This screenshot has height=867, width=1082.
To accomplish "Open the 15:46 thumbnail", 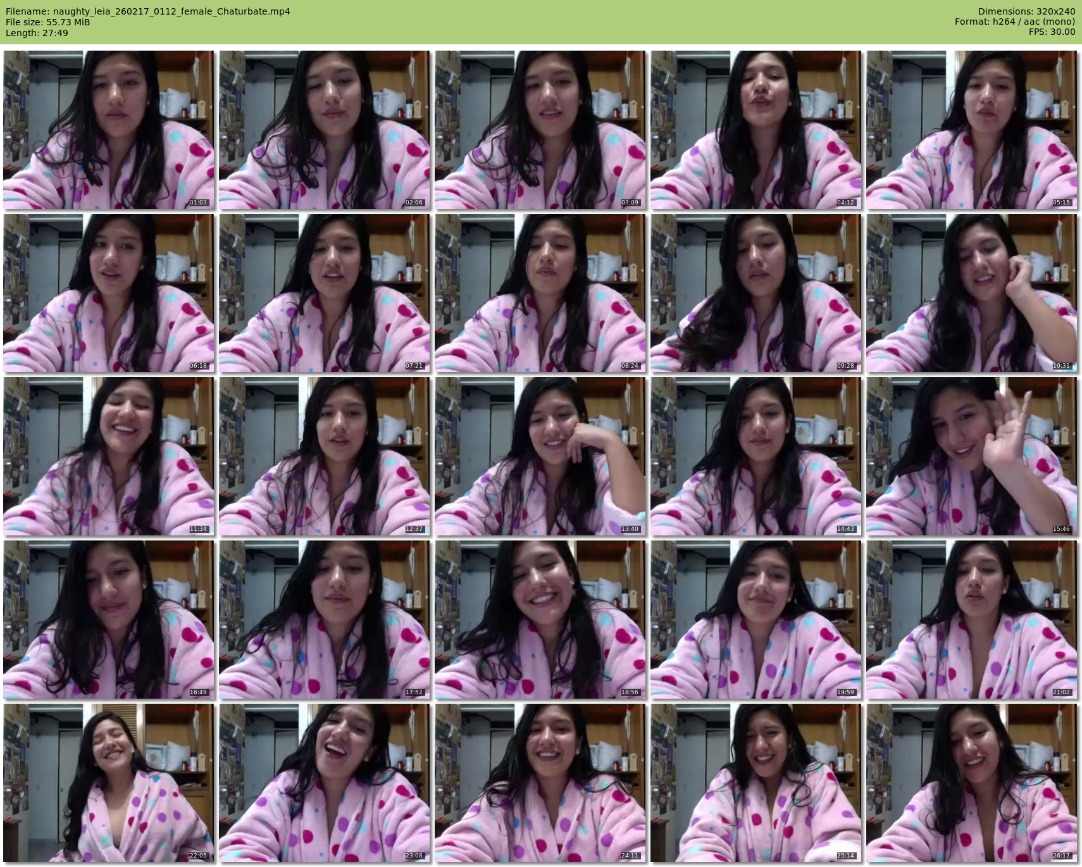I will point(972,456).
